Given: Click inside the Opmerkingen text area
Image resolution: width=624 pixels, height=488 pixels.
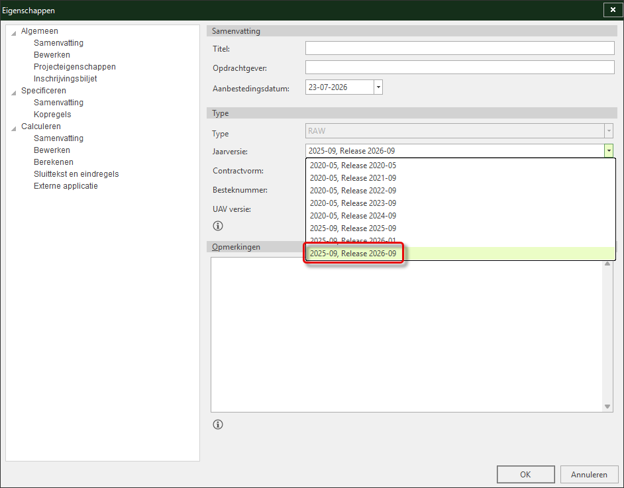Looking at the screenshot, I should [x=407, y=334].
